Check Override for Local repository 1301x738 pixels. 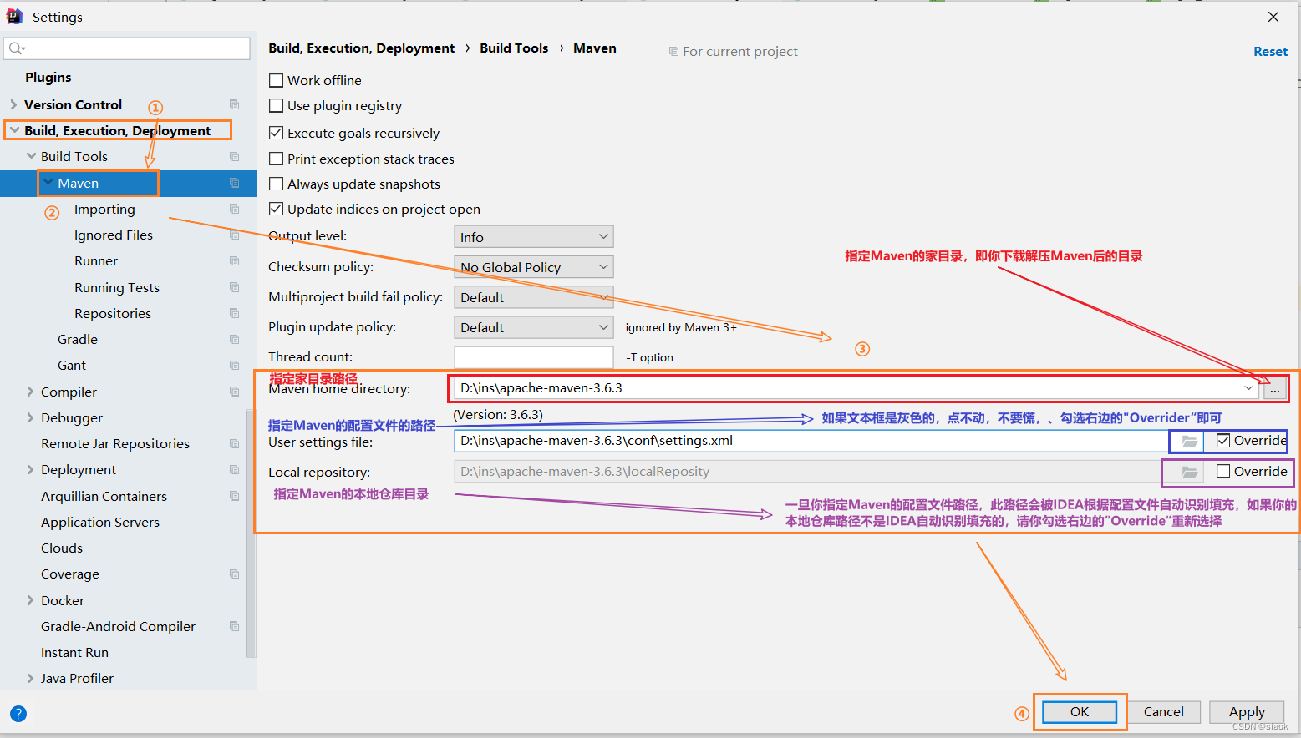pos(1223,471)
